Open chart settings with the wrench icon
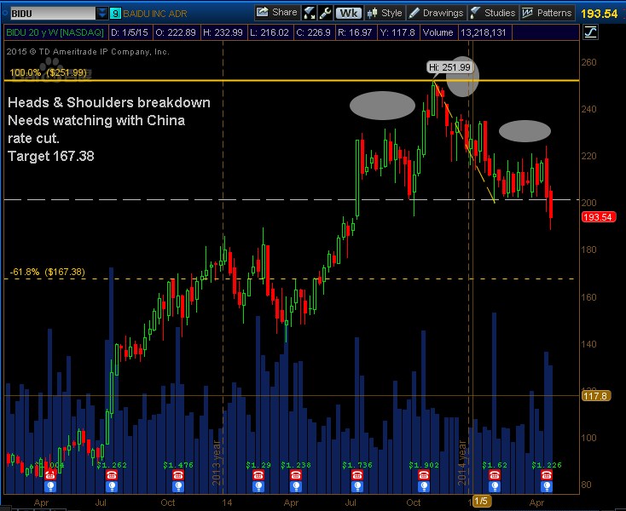 coord(326,13)
